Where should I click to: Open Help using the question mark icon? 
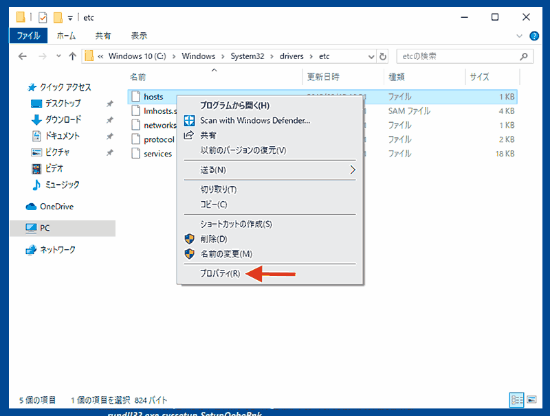(x=534, y=36)
